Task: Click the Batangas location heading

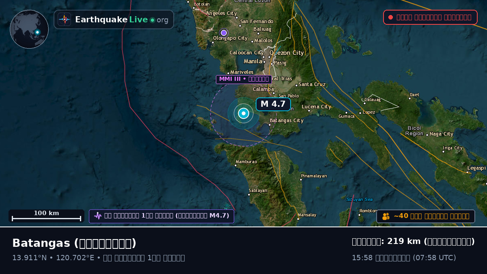Action: pos(74,243)
